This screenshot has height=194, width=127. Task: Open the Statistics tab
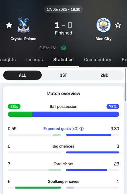point(63,60)
